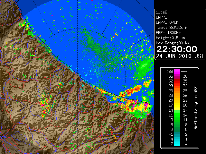Image resolution: width=206 pixels, height=154 pixels.
Task: Click the '>38' label atop the legend
Action: tap(170, 71)
